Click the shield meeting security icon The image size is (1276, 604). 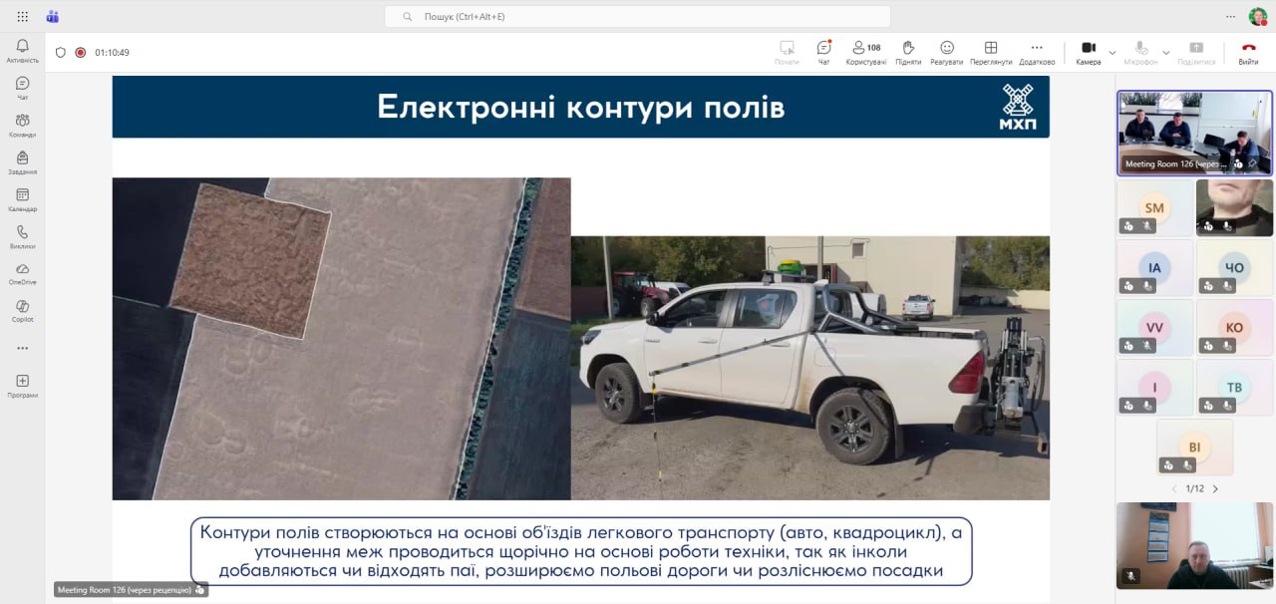[61, 53]
